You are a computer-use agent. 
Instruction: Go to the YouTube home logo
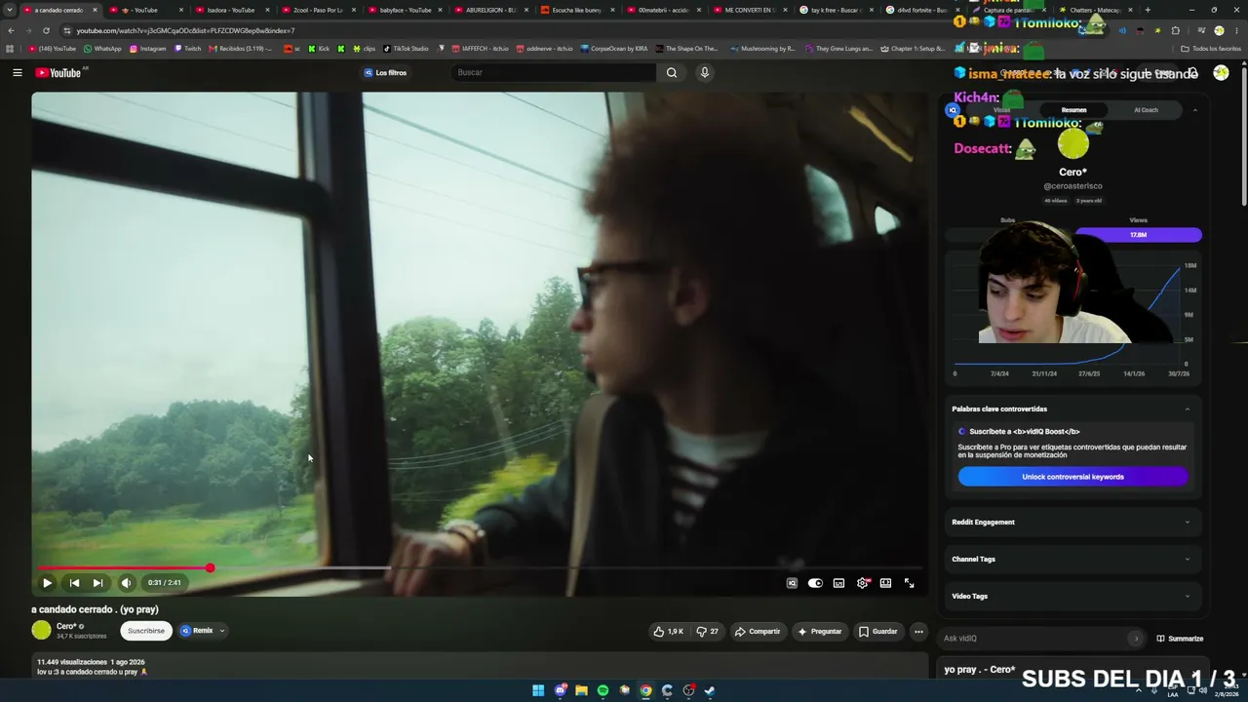(58, 73)
